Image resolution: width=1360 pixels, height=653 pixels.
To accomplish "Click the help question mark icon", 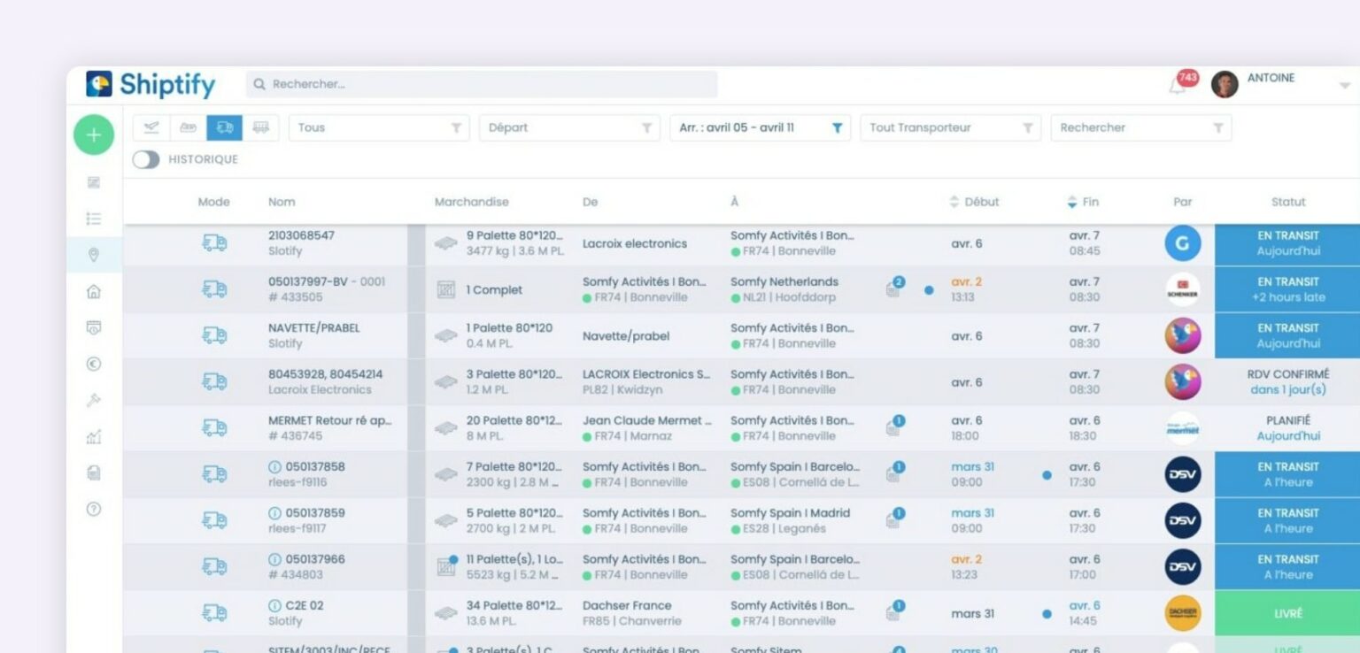I will click(94, 508).
